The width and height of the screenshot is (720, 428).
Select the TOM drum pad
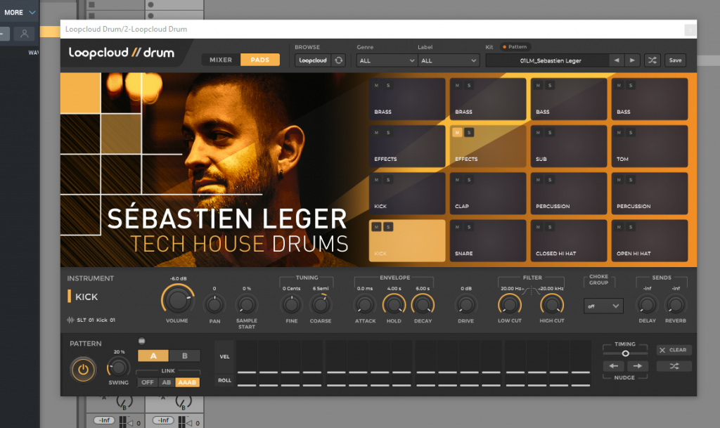point(649,146)
